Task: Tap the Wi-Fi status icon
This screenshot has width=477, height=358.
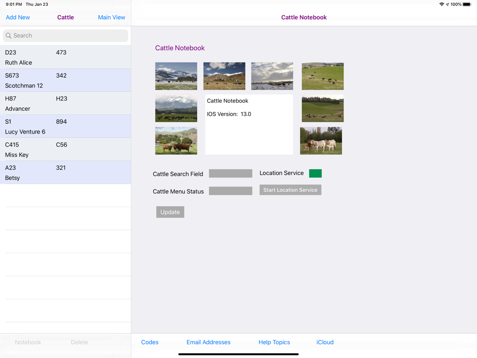Action: tap(441, 4)
